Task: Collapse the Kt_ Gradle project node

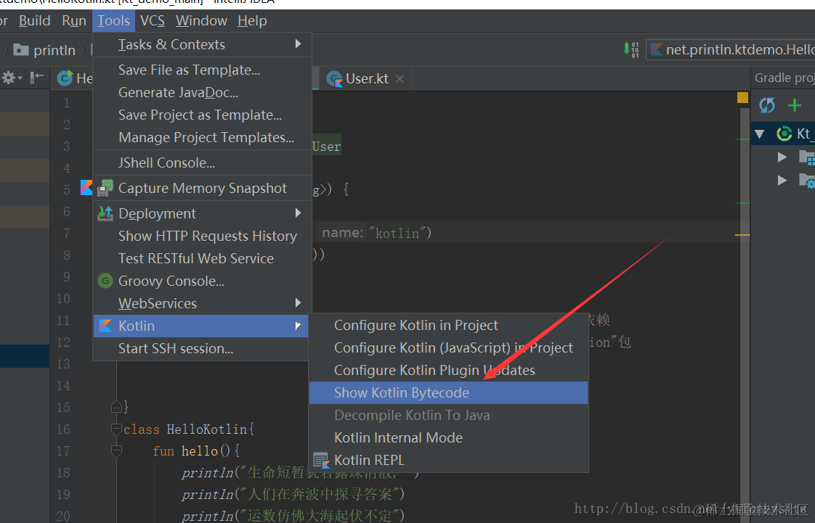Action: point(759,134)
